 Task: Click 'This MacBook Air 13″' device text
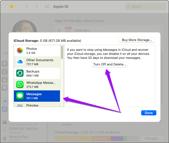pyautogui.click(x=23, y=124)
